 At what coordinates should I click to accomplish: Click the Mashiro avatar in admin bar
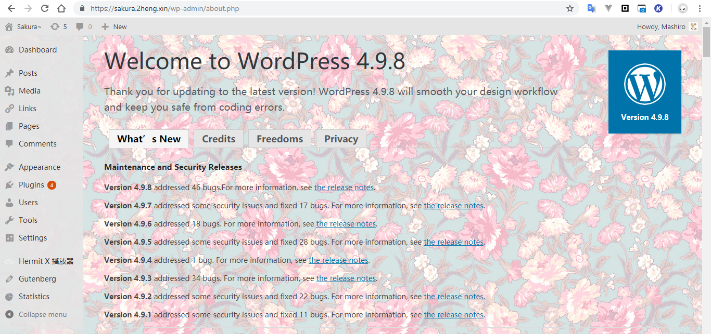click(x=694, y=26)
